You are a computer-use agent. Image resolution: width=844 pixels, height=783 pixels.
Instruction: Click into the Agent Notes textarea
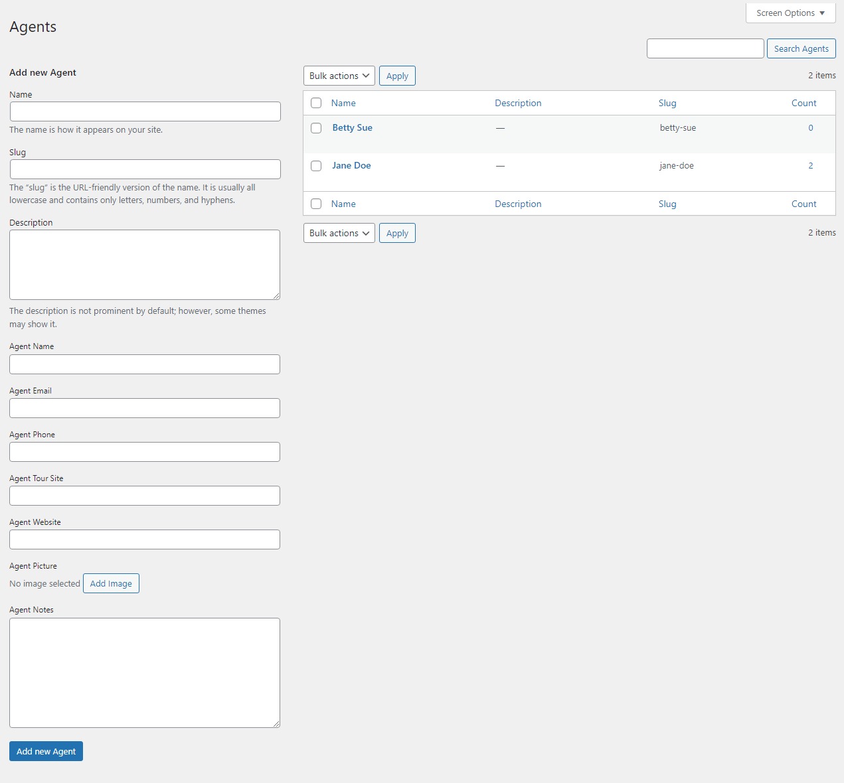pos(145,673)
